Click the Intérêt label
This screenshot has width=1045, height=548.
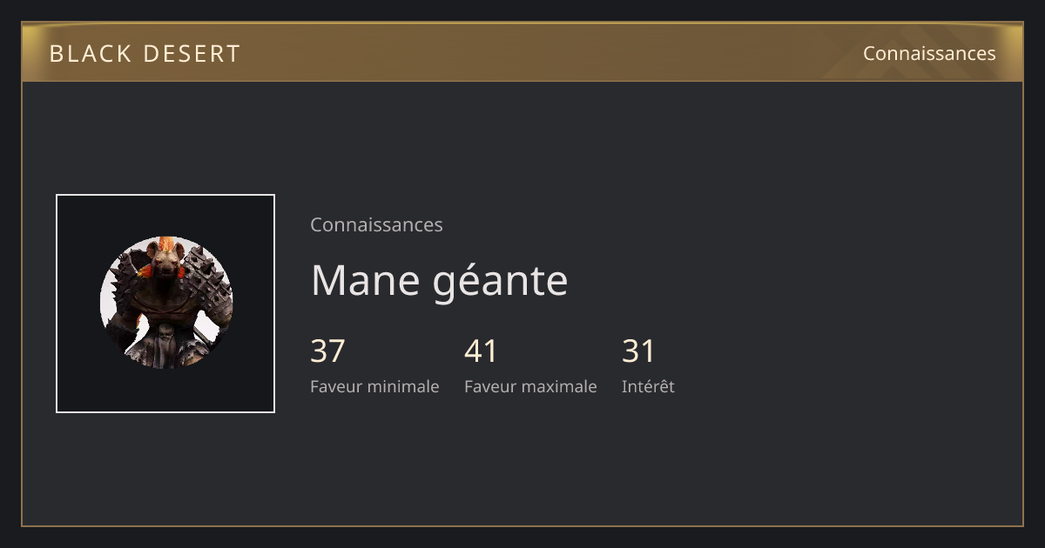[x=648, y=386]
